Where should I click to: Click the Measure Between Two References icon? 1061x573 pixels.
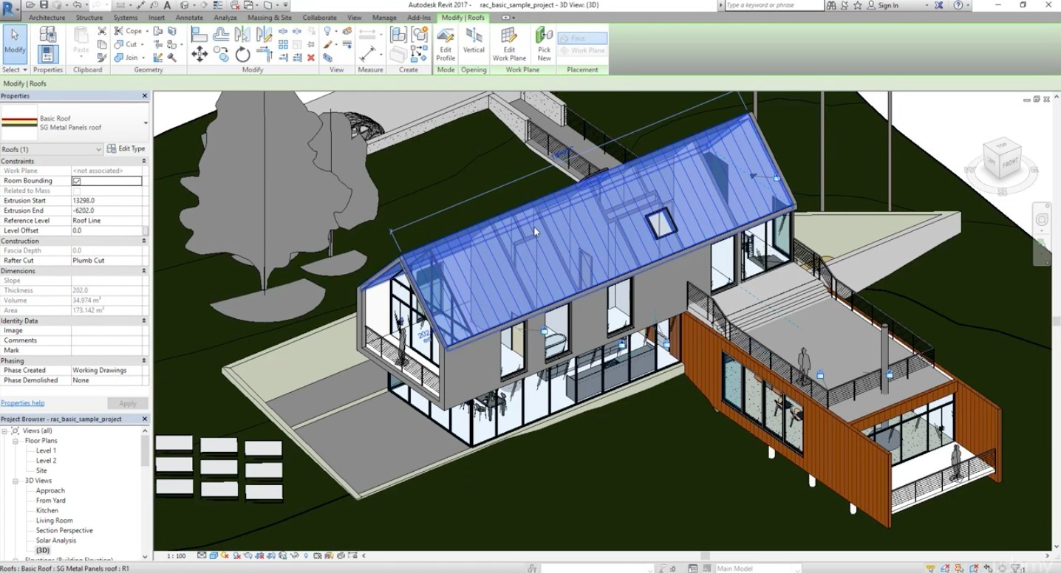[x=367, y=55]
